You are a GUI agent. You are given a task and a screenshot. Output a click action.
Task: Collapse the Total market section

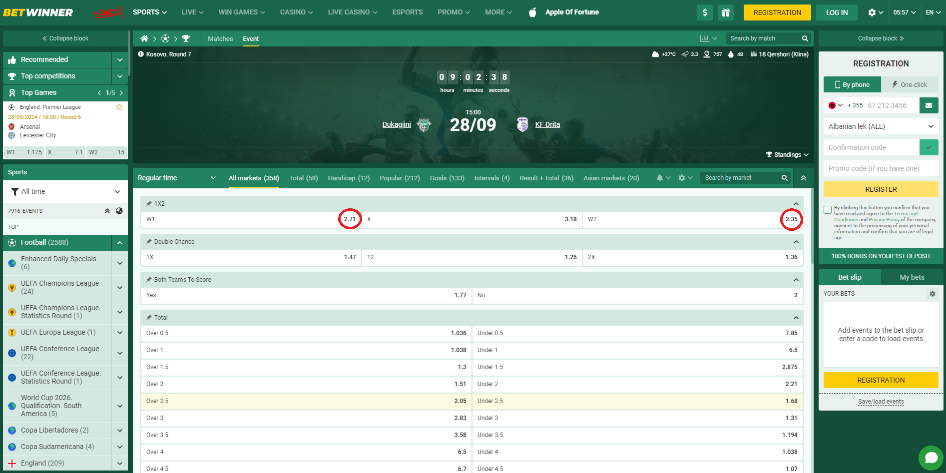(796, 318)
